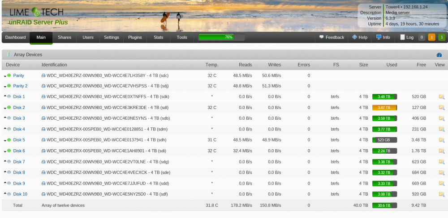Open the Feedback link
448x218 pixels.
click(x=332, y=38)
